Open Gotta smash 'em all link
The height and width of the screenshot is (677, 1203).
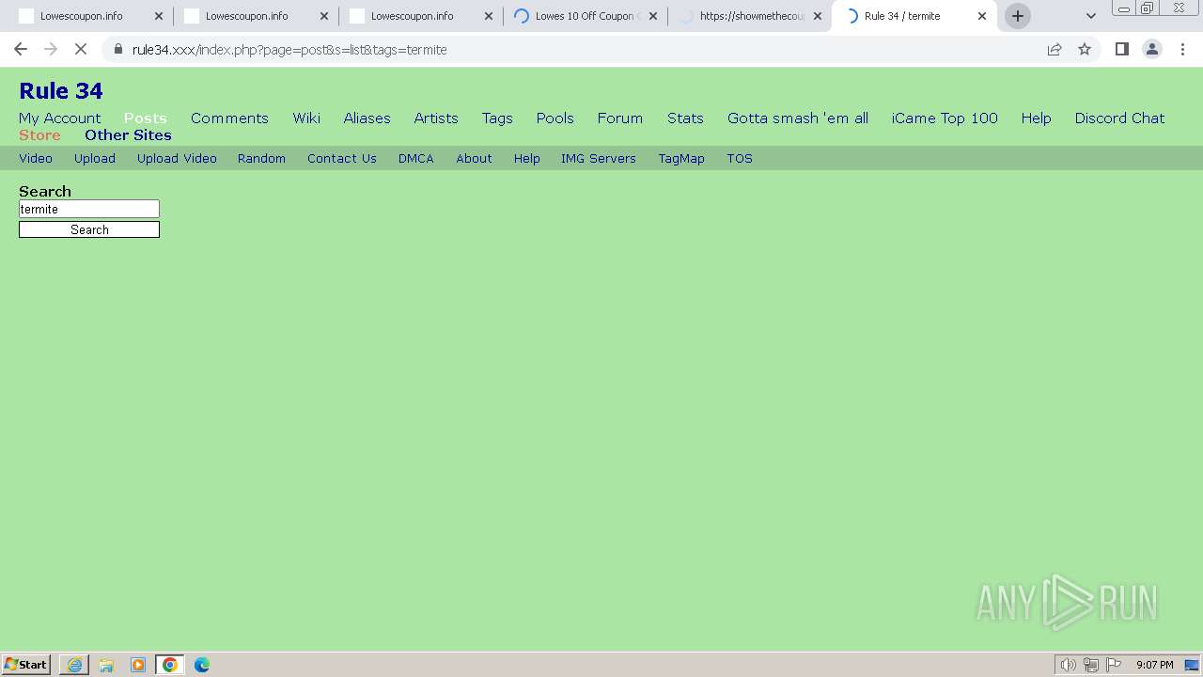pyautogui.click(x=798, y=118)
